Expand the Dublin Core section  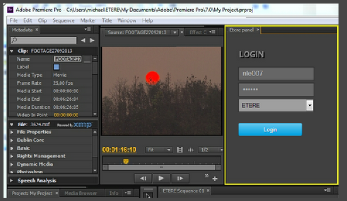12,140
